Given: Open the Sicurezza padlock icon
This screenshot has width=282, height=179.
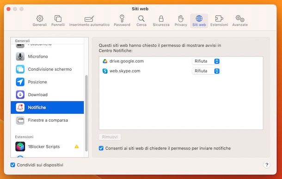Looking at the screenshot, I should click(x=161, y=19).
